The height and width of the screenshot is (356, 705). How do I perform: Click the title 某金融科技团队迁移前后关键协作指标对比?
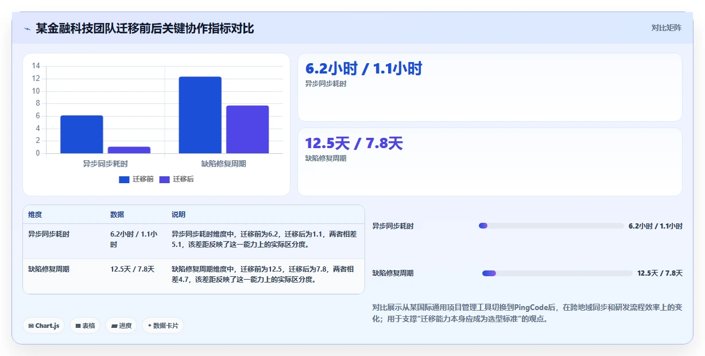pos(145,29)
